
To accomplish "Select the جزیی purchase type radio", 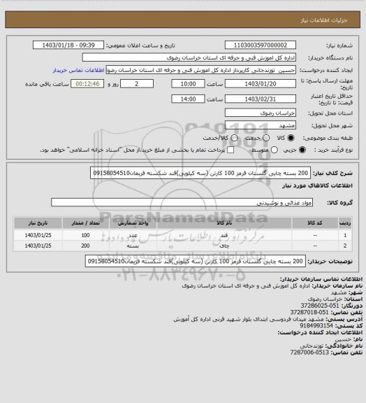I will coord(302,150).
